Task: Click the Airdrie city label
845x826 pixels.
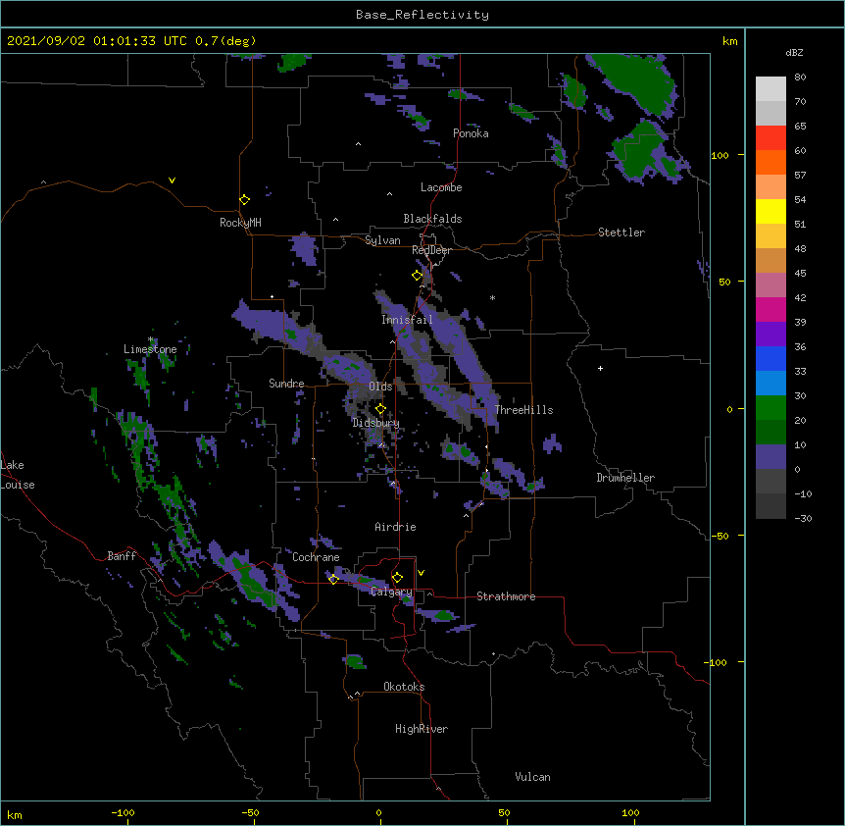Action: 396,527
